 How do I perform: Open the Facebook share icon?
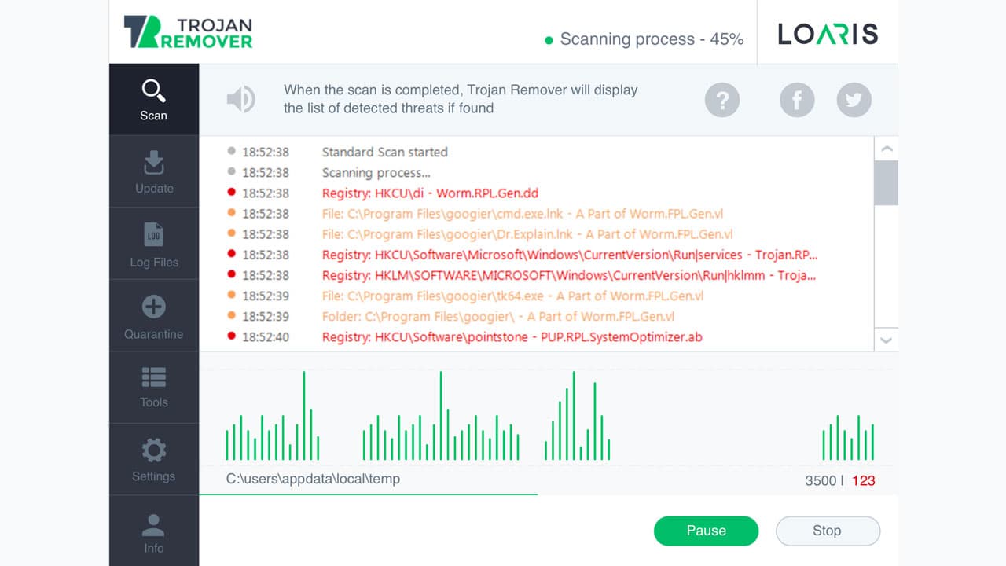(797, 100)
